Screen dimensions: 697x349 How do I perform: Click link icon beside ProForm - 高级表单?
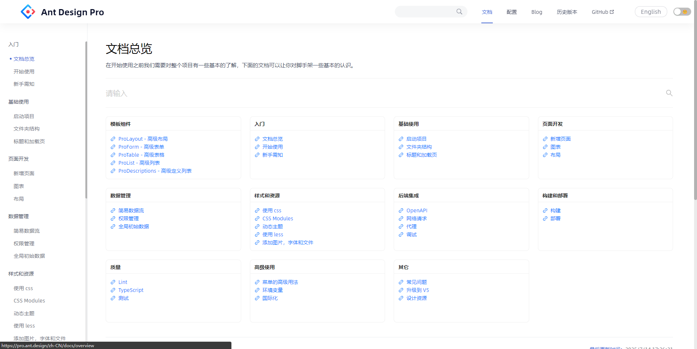[113, 147]
